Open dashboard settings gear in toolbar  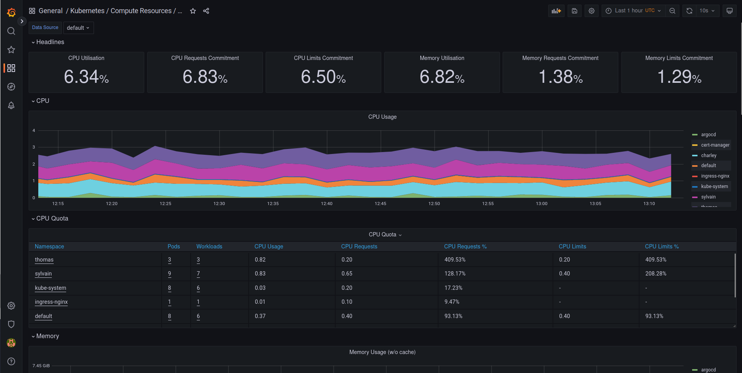pos(592,11)
